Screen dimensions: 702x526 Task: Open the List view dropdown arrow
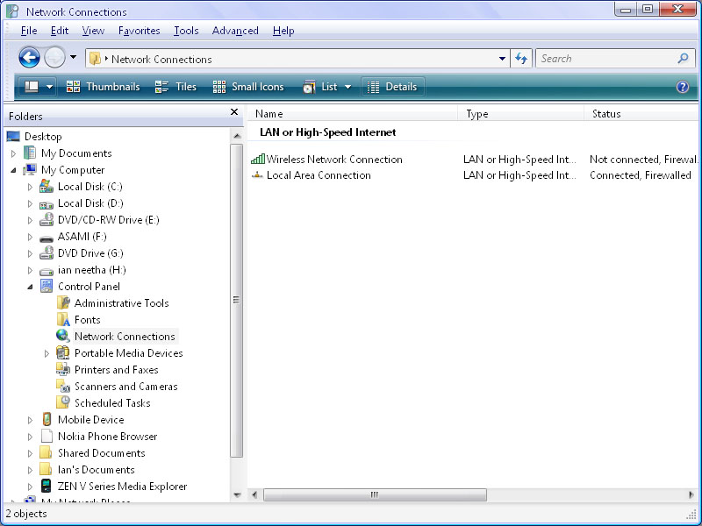(347, 87)
